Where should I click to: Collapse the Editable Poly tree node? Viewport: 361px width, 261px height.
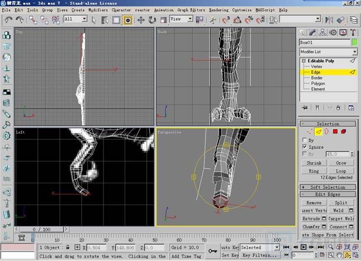click(303, 61)
